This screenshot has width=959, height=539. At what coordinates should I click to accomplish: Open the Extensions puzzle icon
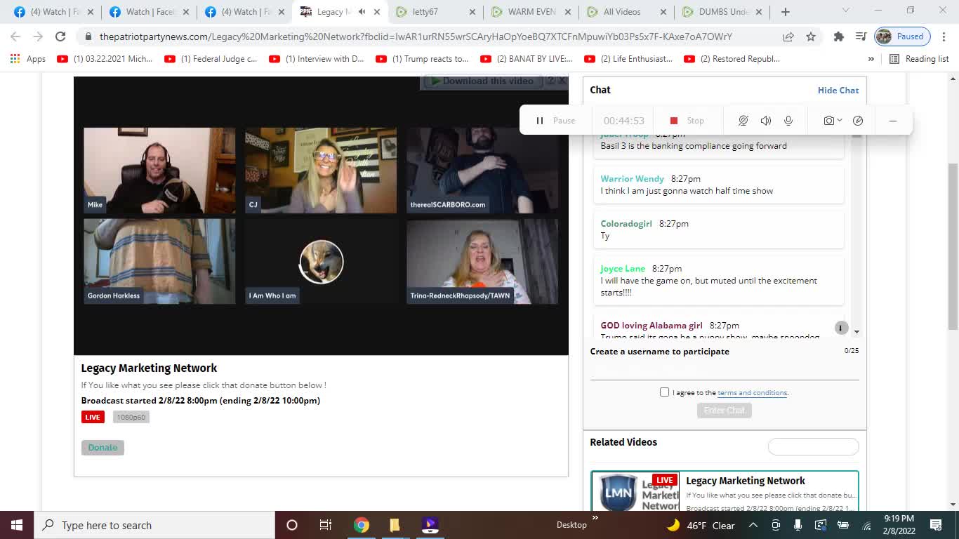tap(838, 36)
